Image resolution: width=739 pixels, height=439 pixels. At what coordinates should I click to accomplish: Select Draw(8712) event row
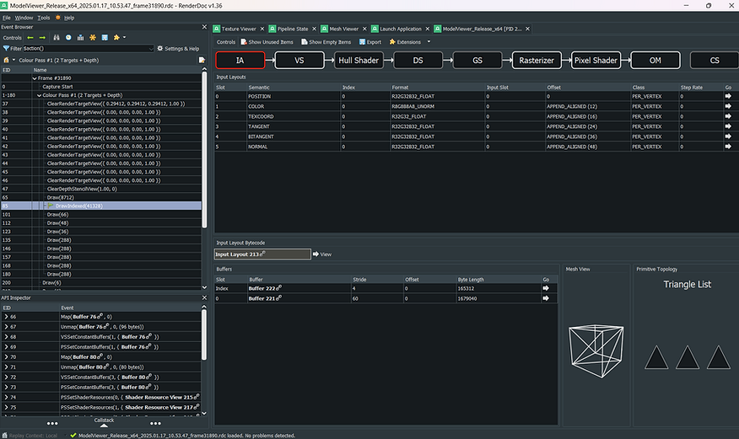tap(101, 198)
